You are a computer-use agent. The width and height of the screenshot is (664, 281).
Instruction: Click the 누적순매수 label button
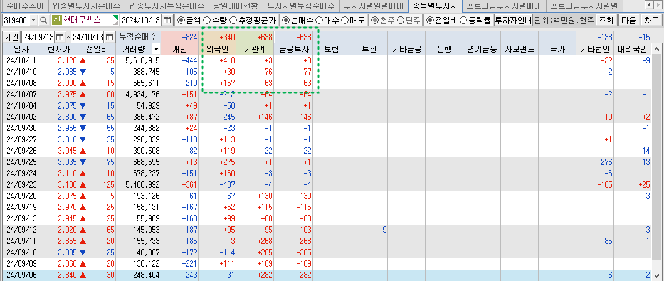137,37
